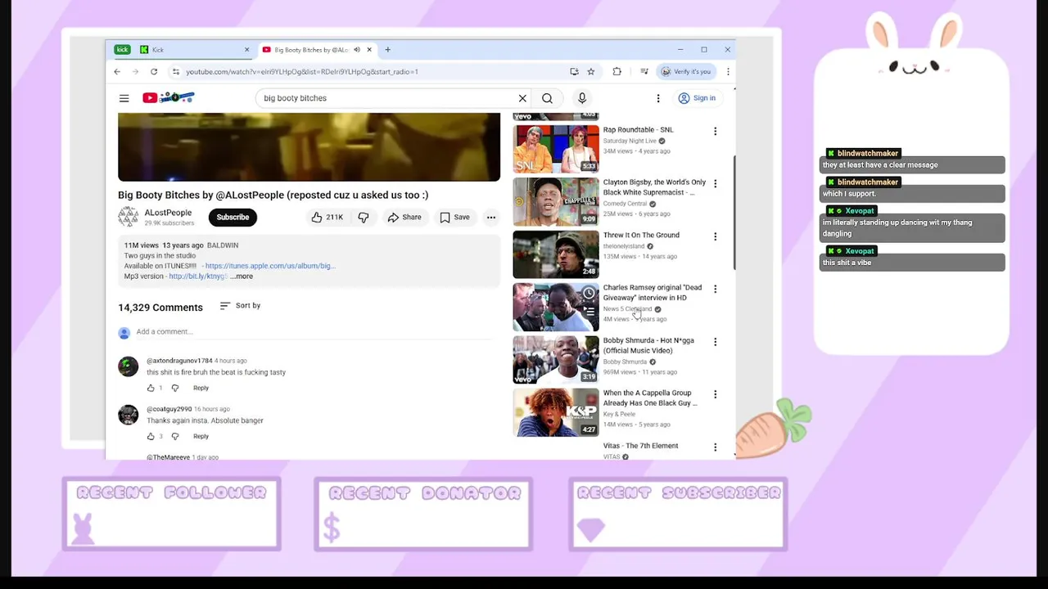Open options for A Cappella Group video

click(715, 394)
